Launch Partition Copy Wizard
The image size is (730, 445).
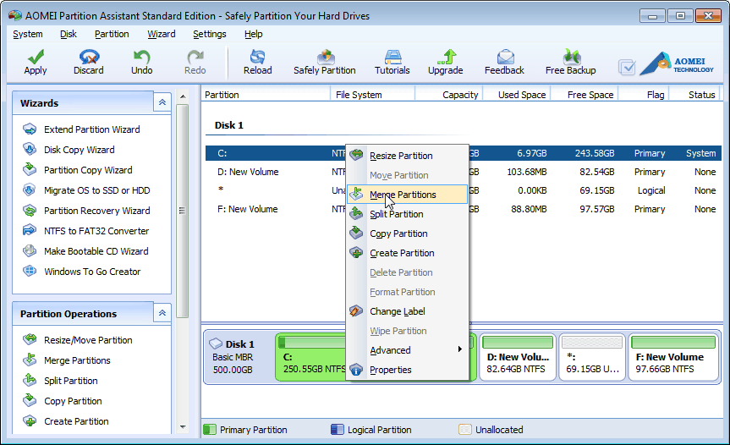(88, 170)
